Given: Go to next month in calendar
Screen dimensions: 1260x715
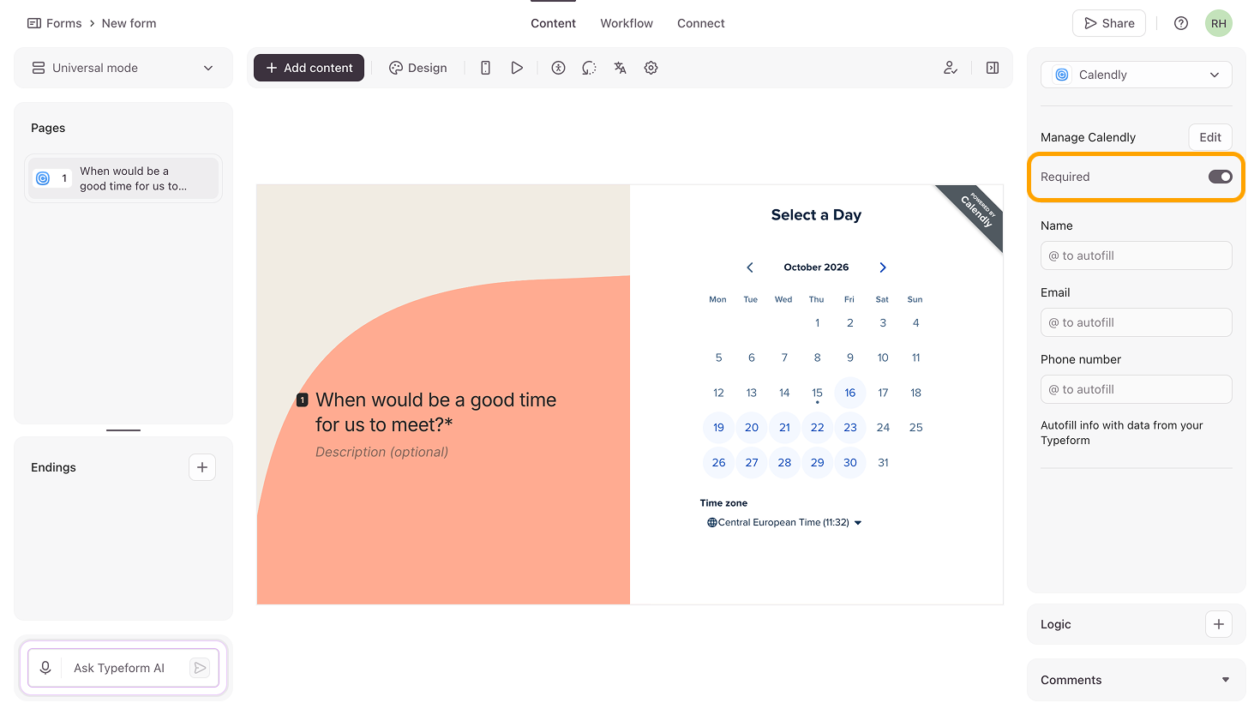Looking at the screenshot, I should coord(883,267).
